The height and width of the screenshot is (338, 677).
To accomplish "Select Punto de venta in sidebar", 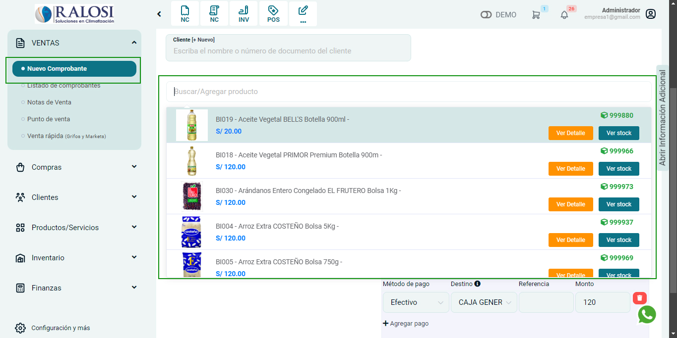I will pos(49,119).
